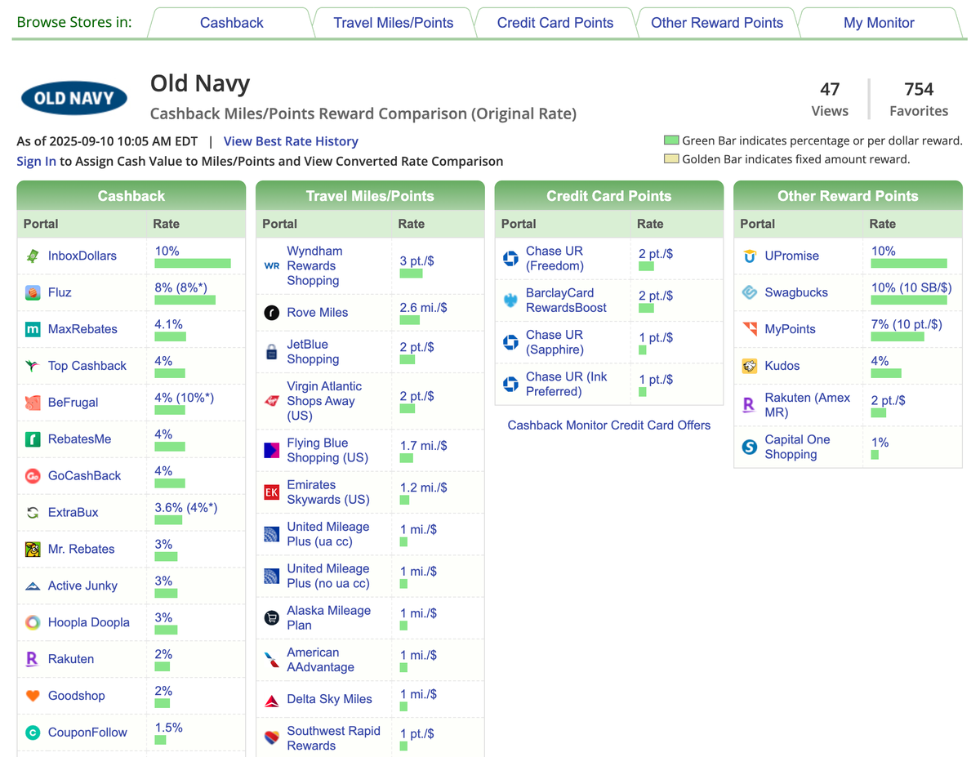Click the Emirates Skywards red icon

click(272, 492)
